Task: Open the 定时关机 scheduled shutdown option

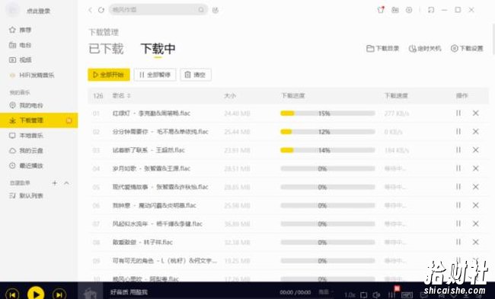Action: click(425, 48)
